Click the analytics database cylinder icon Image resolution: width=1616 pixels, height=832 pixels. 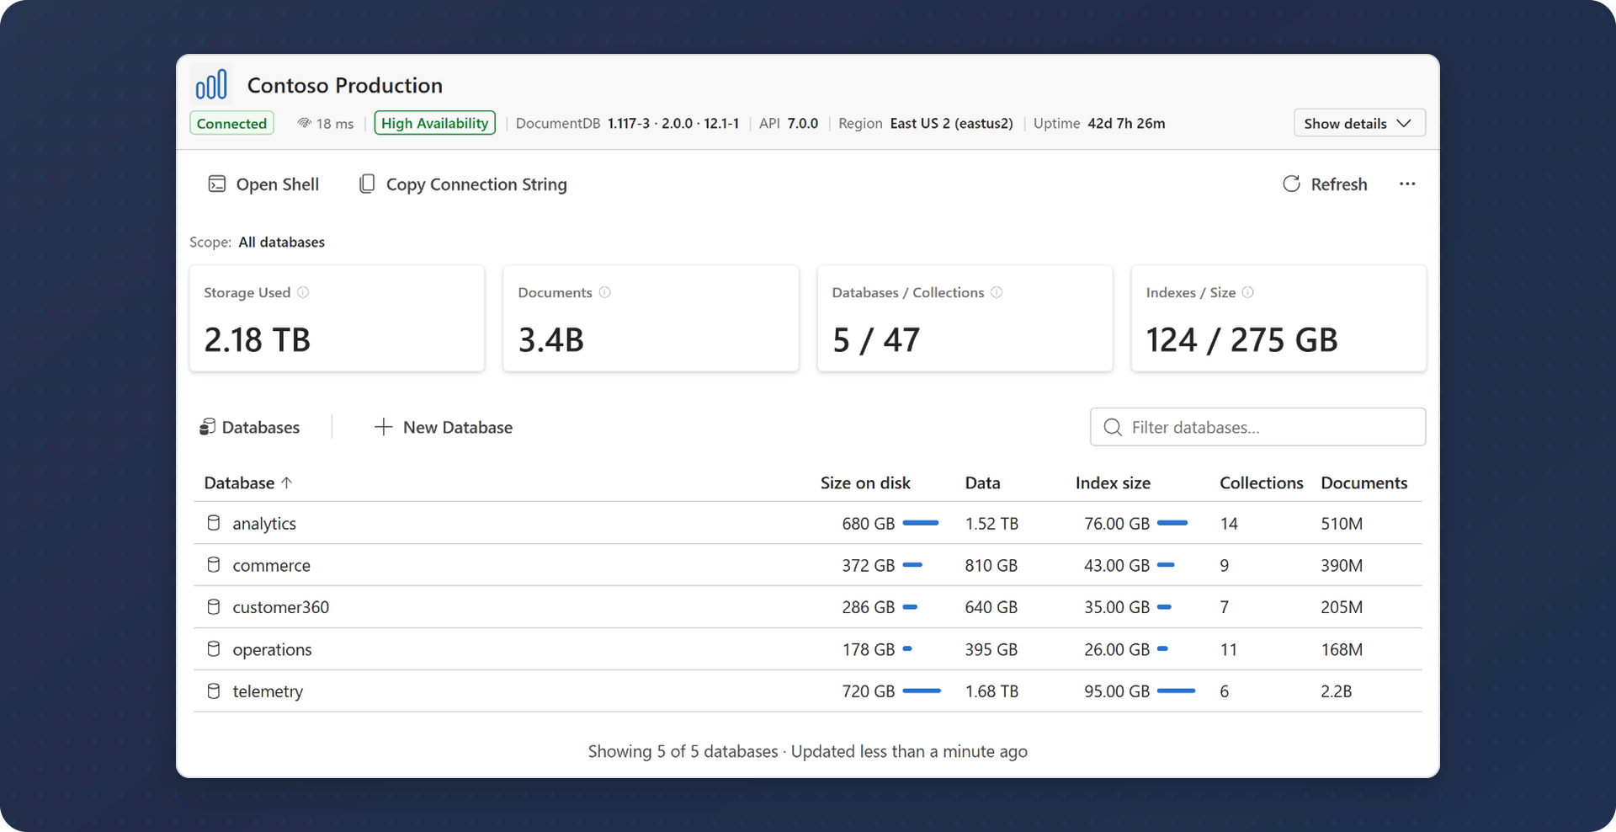click(x=214, y=523)
